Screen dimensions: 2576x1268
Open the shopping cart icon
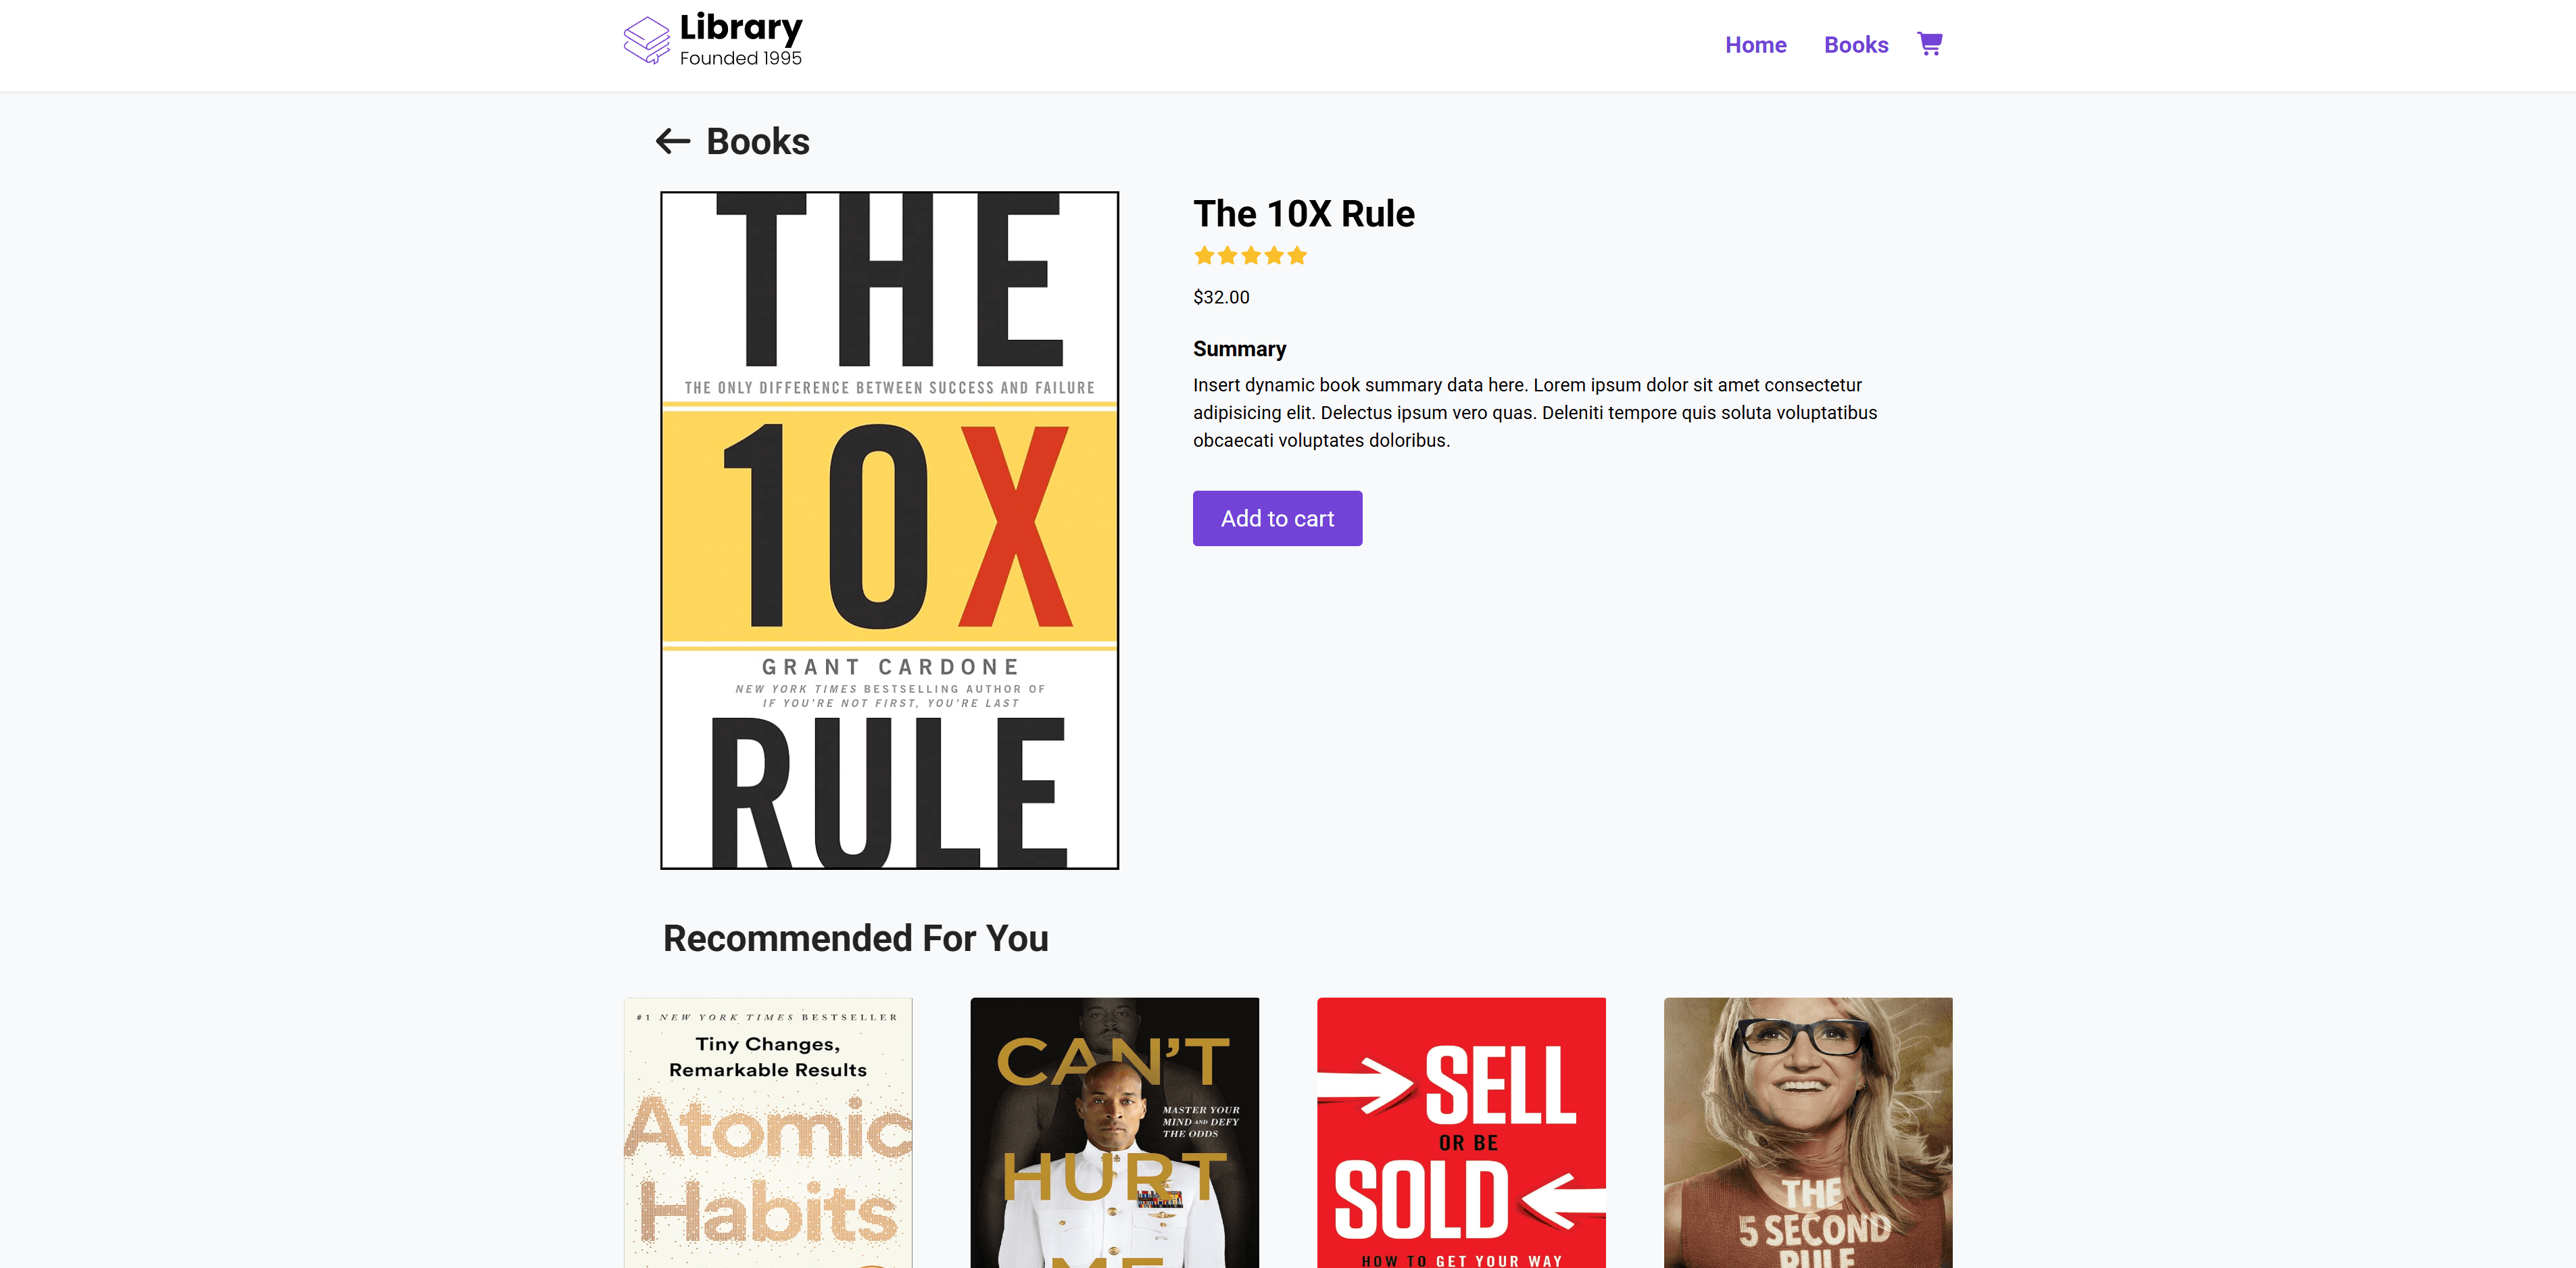1929,44
